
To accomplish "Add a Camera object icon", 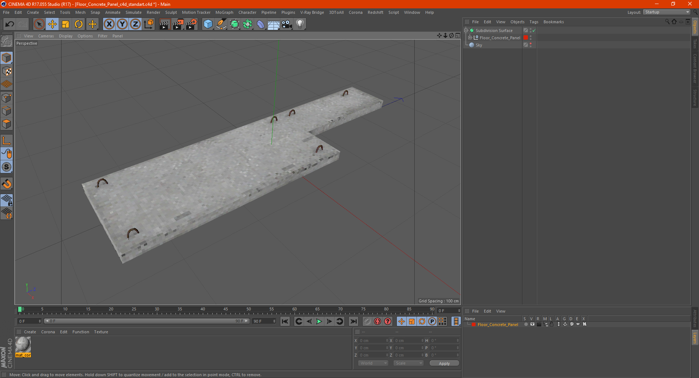I will [287, 24].
